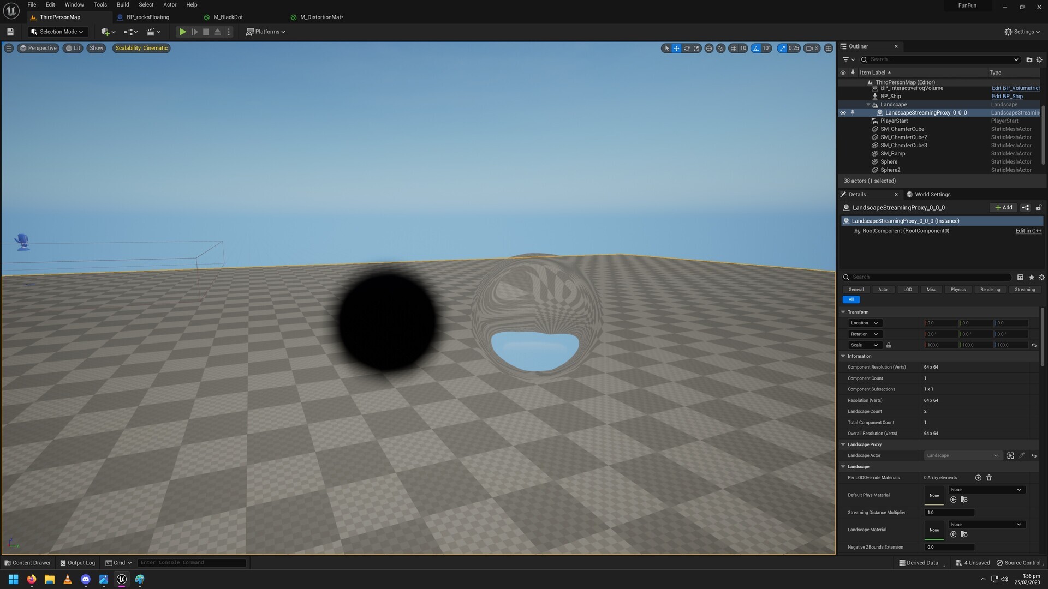Click the Add button in the Details panel
This screenshot has width=1048, height=589.
1003,207
